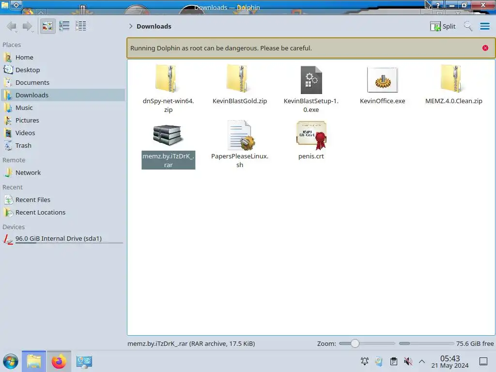Click the Split view button
This screenshot has width=496, height=372.
click(443, 26)
